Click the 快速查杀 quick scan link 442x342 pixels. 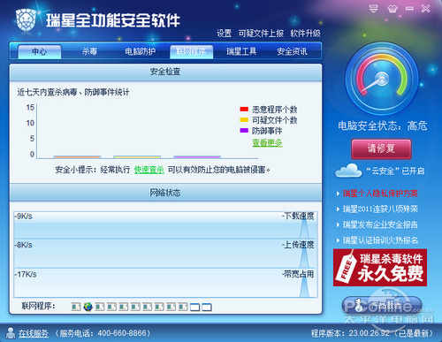[x=149, y=170]
